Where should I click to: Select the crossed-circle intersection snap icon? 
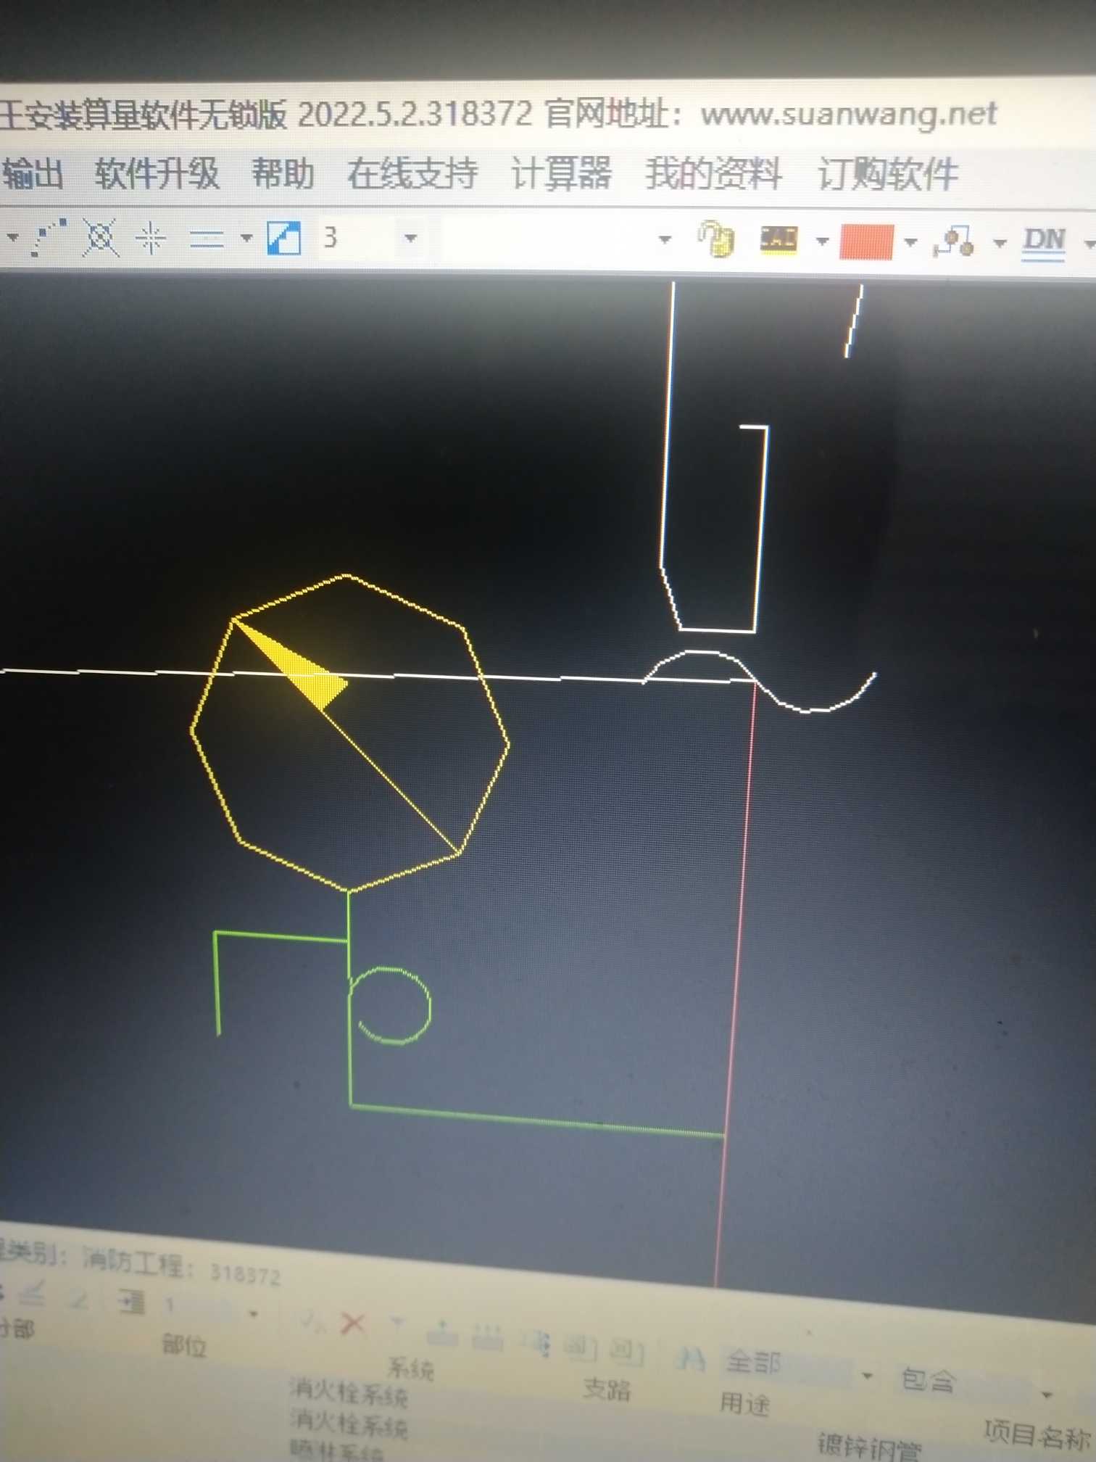pyautogui.click(x=100, y=237)
